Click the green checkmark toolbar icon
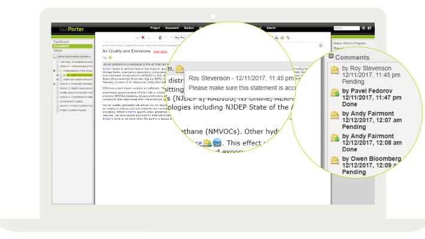Screen dimensions: 425x239 click(288, 38)
